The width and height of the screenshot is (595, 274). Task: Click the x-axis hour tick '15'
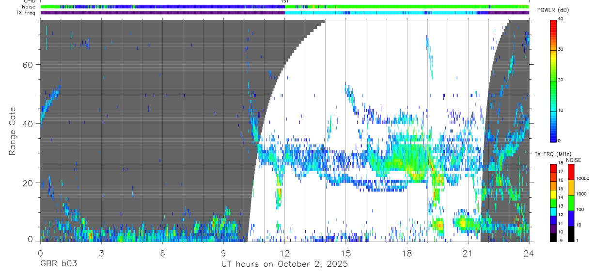(346, 253)
